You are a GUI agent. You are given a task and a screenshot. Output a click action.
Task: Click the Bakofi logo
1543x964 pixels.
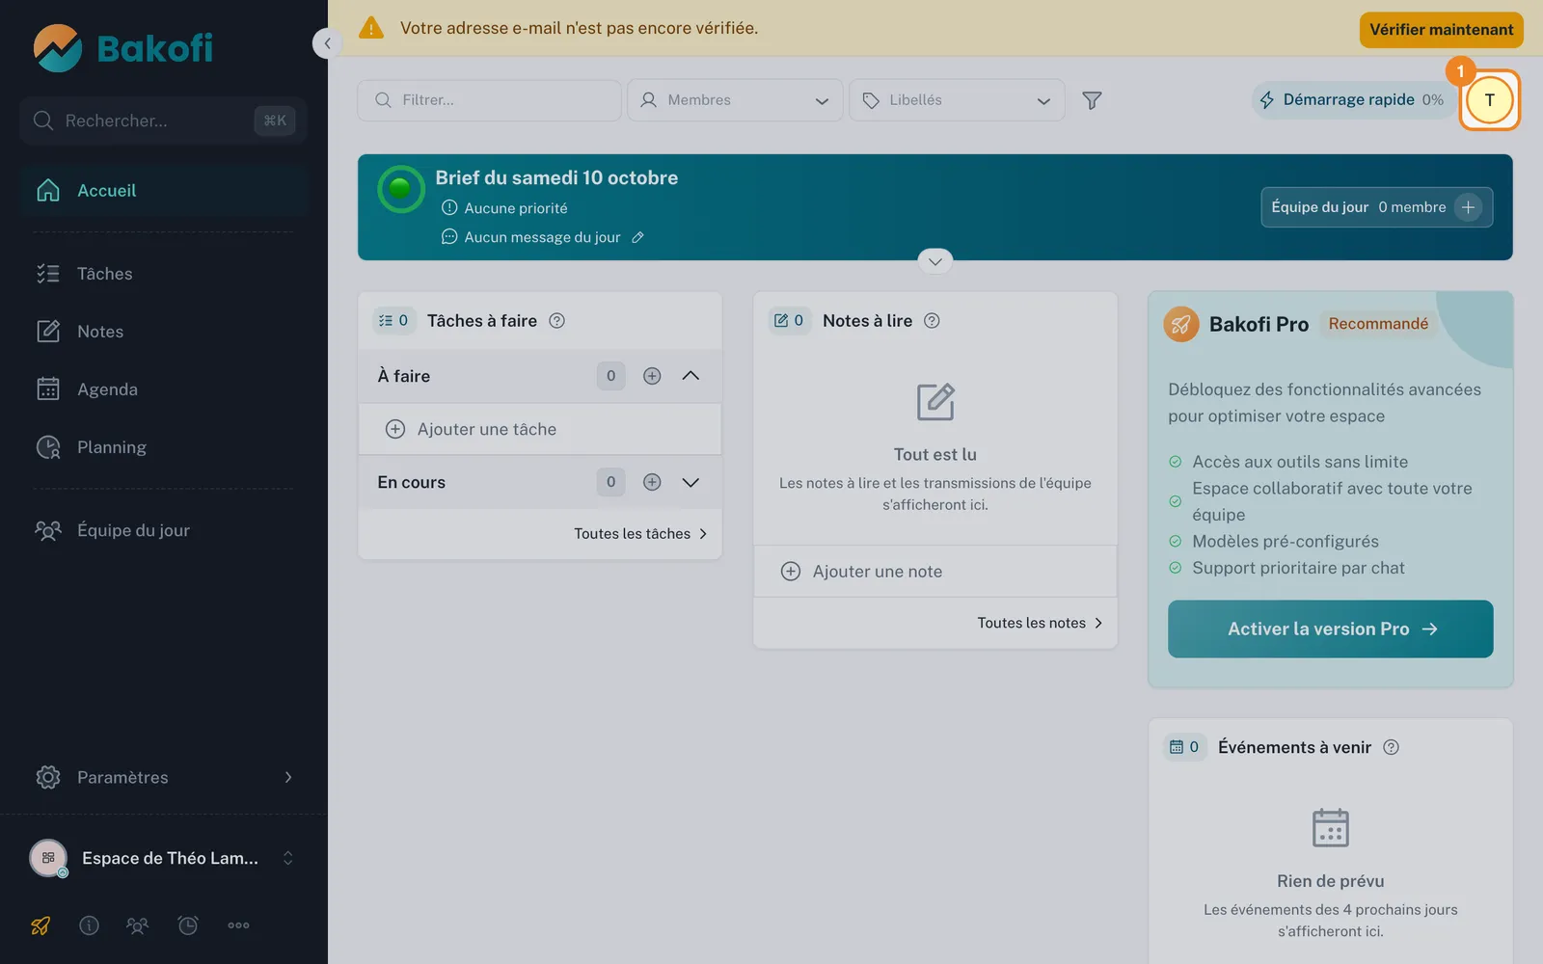point(122,48)
